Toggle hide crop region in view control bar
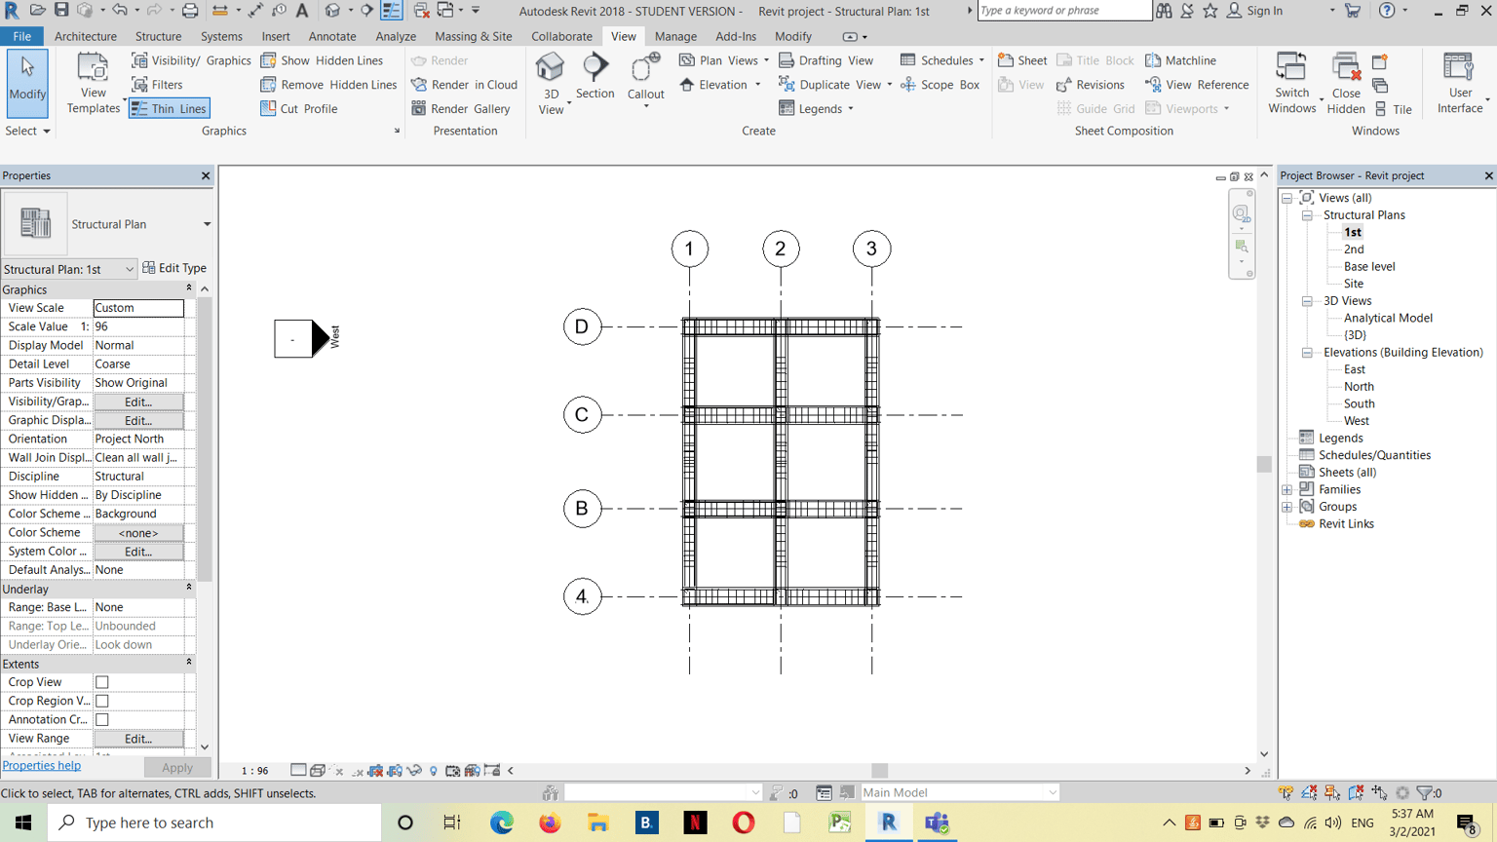This screenshot has width=1497, height=842. pyautogui.click(x=395, y=770)
